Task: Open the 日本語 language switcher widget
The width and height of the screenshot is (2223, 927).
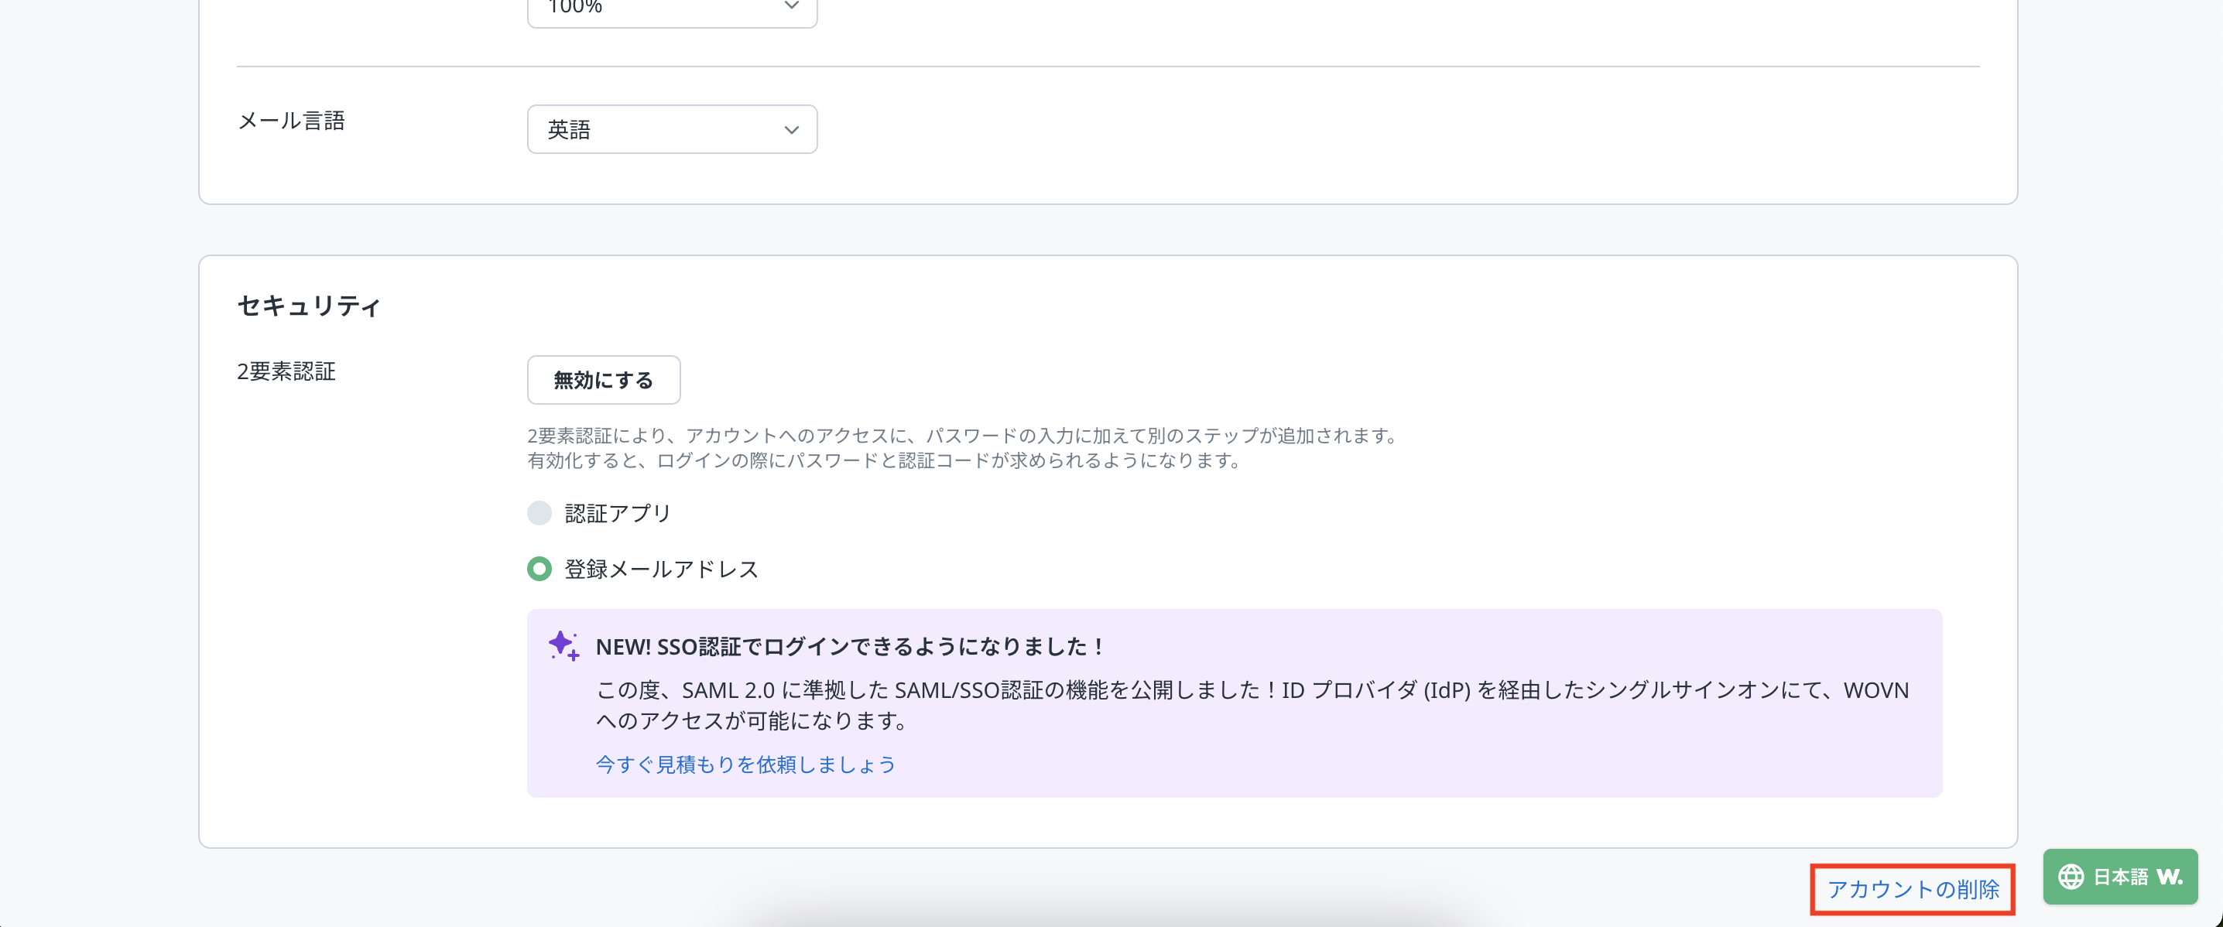Action: (2119, 877)
